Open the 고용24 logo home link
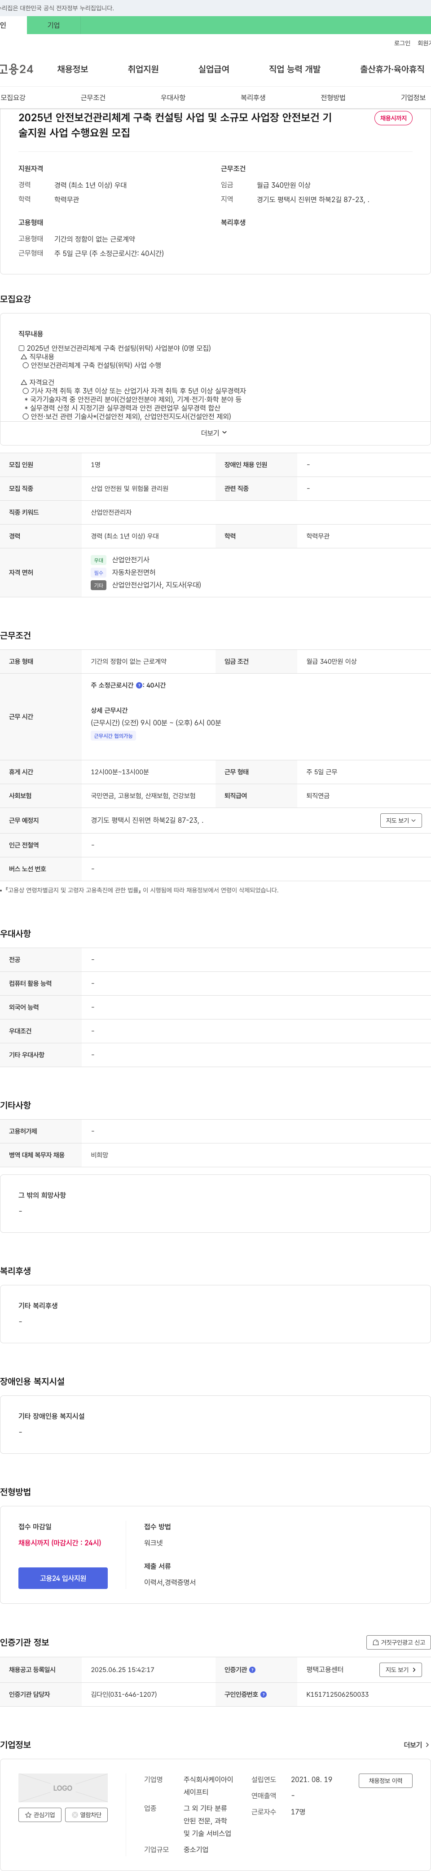 coord(16,69)
